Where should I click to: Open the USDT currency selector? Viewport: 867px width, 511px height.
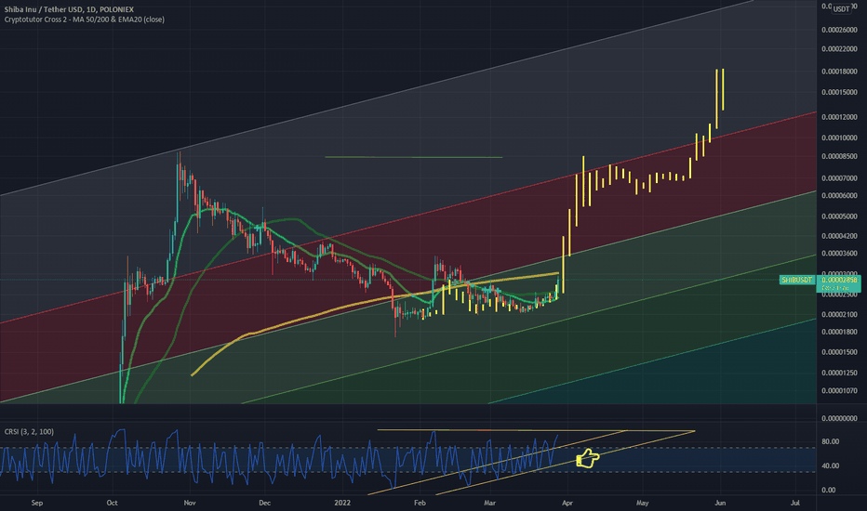[842, 9]
